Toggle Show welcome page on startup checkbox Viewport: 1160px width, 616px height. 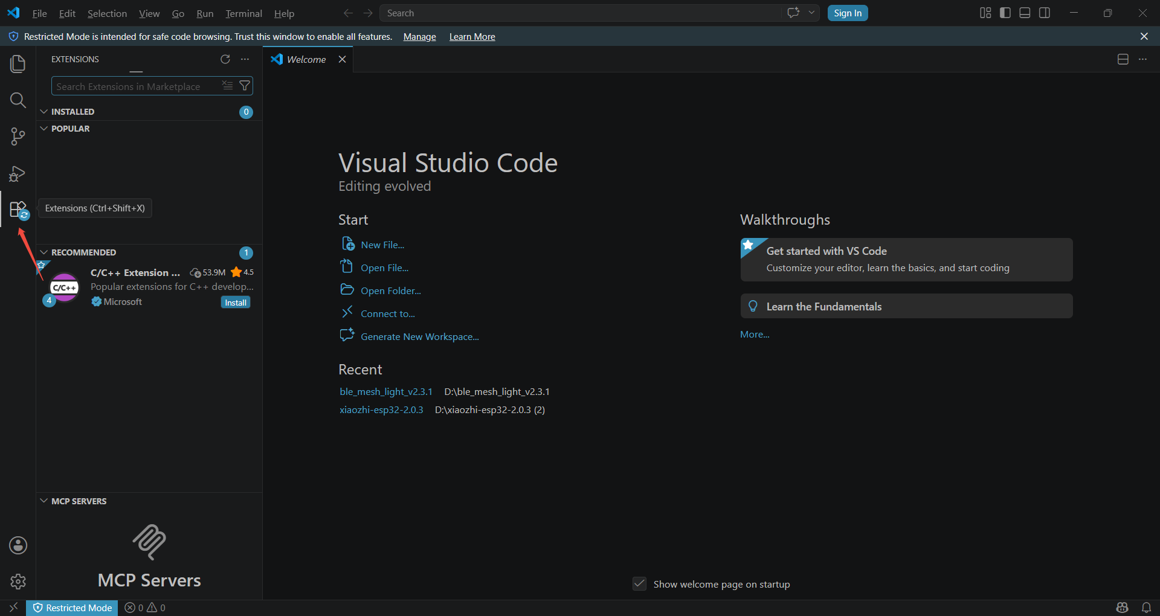(639, 584)
